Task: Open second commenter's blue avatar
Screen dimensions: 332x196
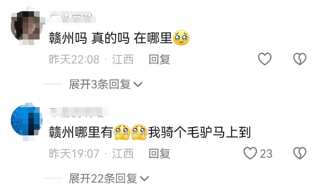Action: coord(26,120)
